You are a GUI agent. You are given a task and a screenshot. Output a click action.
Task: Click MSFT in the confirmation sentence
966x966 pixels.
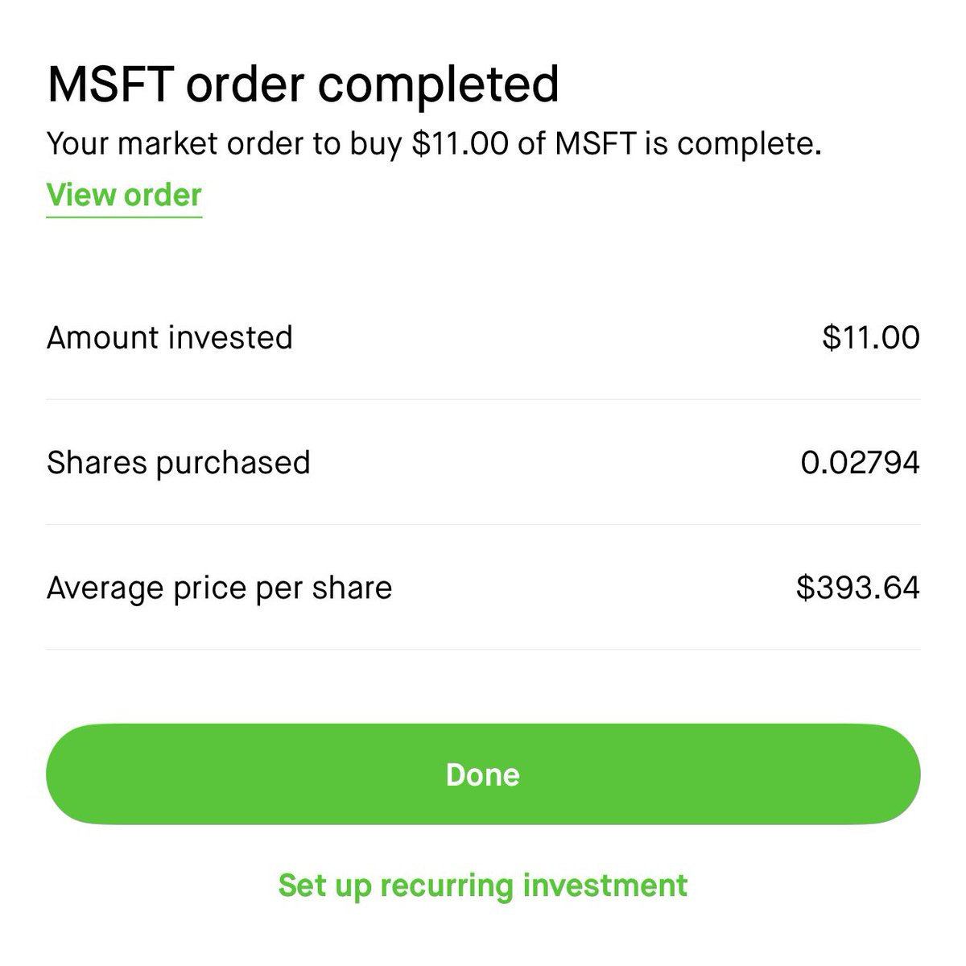click(595, 145)
